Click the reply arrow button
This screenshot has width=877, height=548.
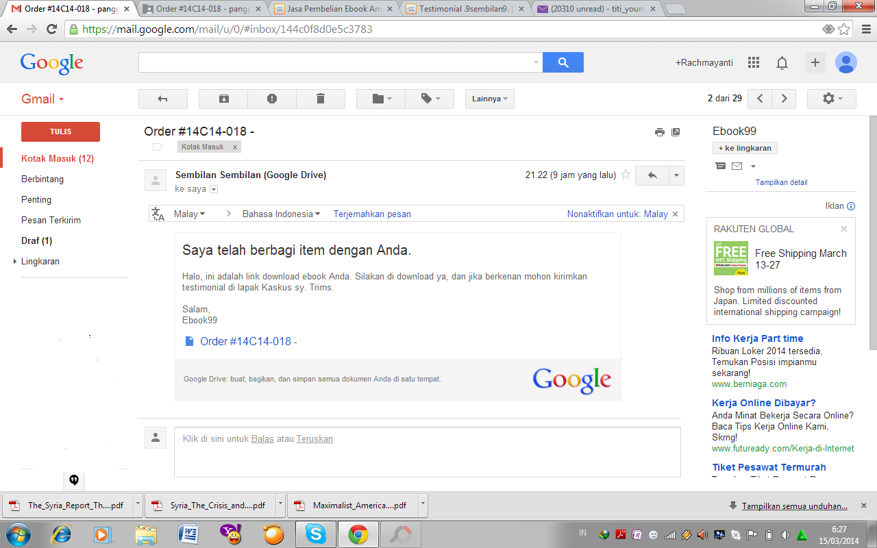pos(652,175)
